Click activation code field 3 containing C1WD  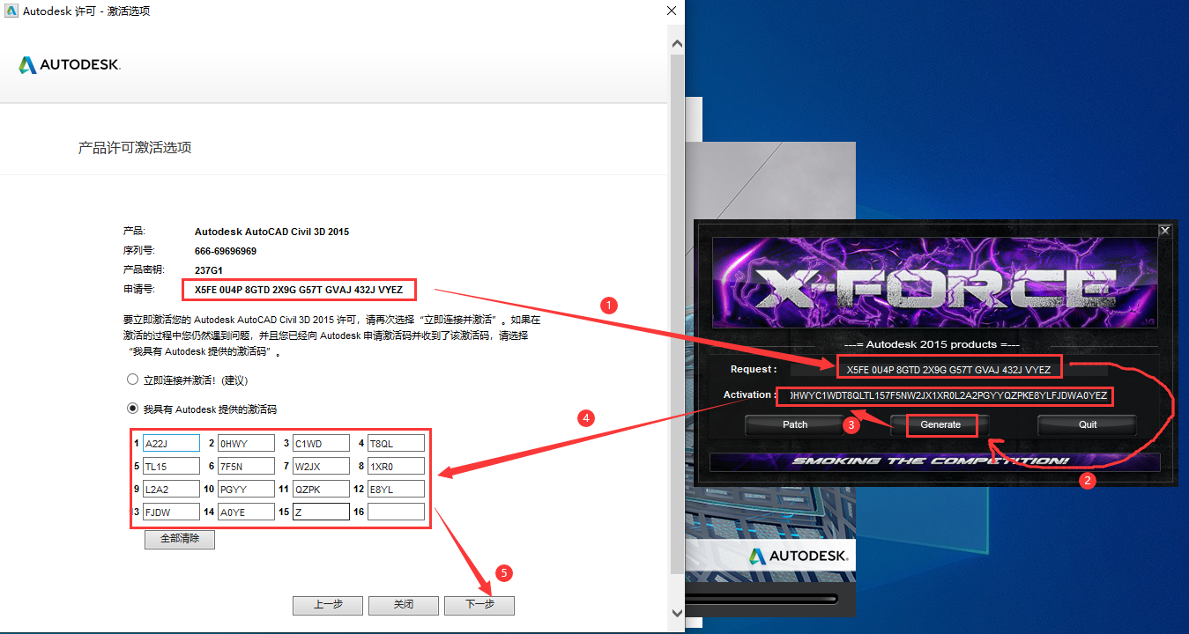click(x=321, y=443)
